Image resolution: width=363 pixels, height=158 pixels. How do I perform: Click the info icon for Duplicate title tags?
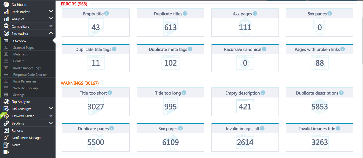click(114, 49)
